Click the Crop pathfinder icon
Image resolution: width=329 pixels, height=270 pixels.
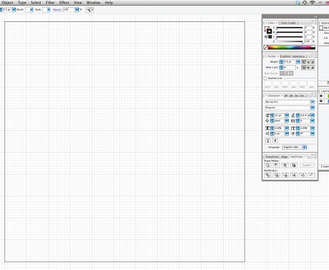[x=294, y=175]
